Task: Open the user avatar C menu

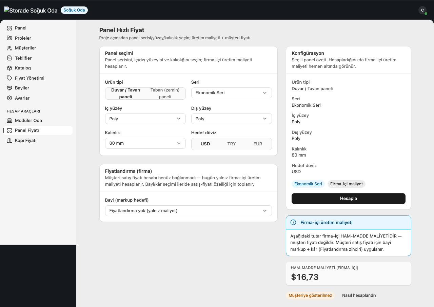Action: click(422, 10)
